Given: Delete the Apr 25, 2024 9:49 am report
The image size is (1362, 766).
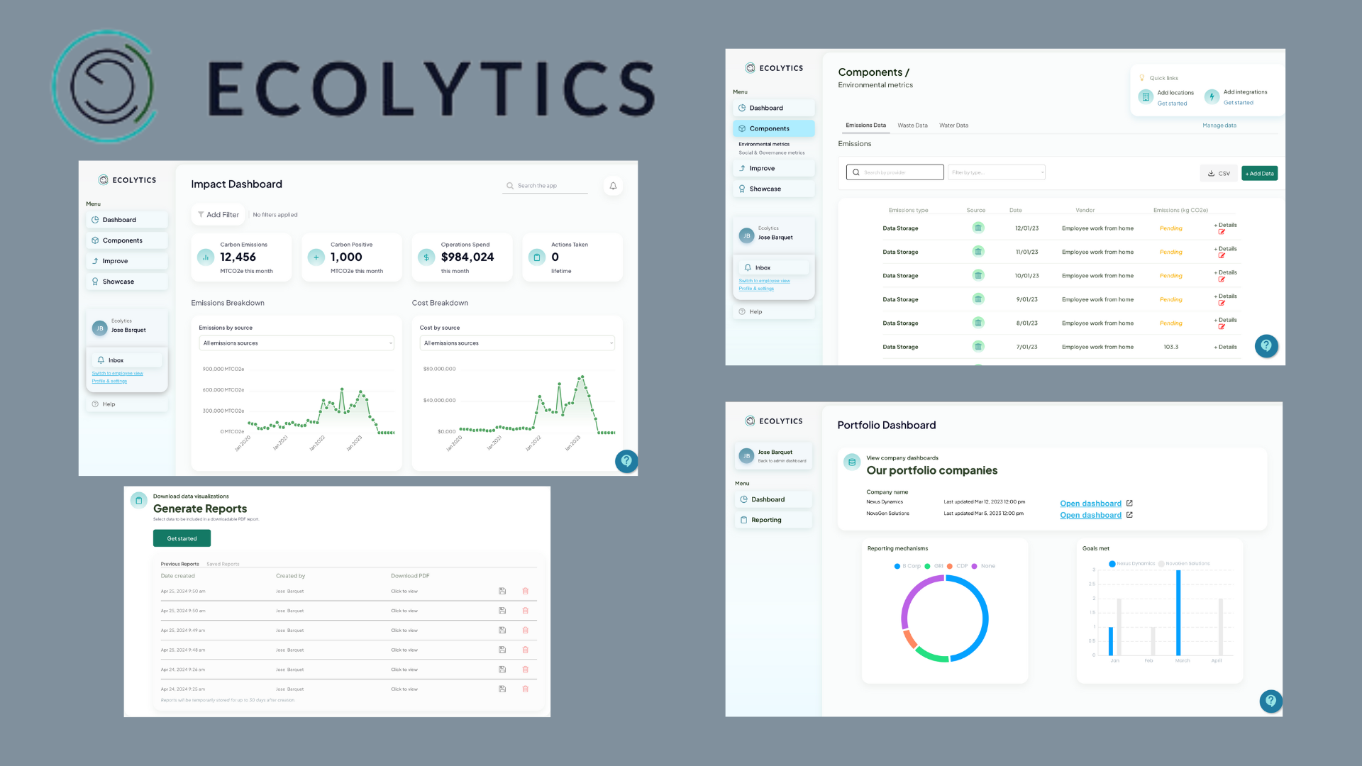Looking at the screenshot, I should [x=526, y=630].
